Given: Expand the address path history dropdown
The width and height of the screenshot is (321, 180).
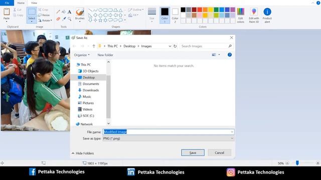Looking at the screenshot, I should (170, 46).
